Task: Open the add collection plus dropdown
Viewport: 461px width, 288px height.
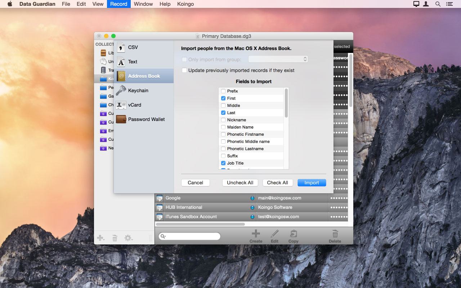Action: pos(101,238)
